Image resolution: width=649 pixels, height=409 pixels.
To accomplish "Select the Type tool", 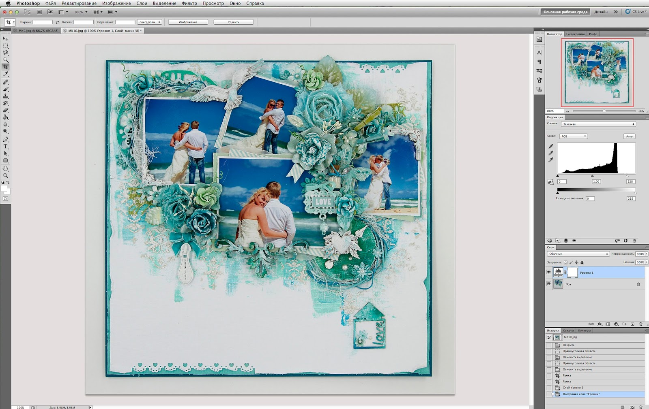I will [x=6, y=146].
